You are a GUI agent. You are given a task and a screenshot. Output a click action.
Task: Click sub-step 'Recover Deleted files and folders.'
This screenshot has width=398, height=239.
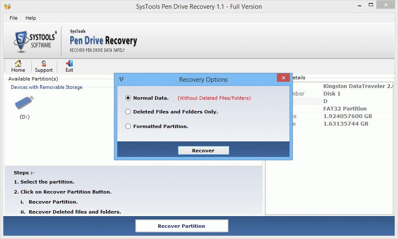click(x=75, y=212)
